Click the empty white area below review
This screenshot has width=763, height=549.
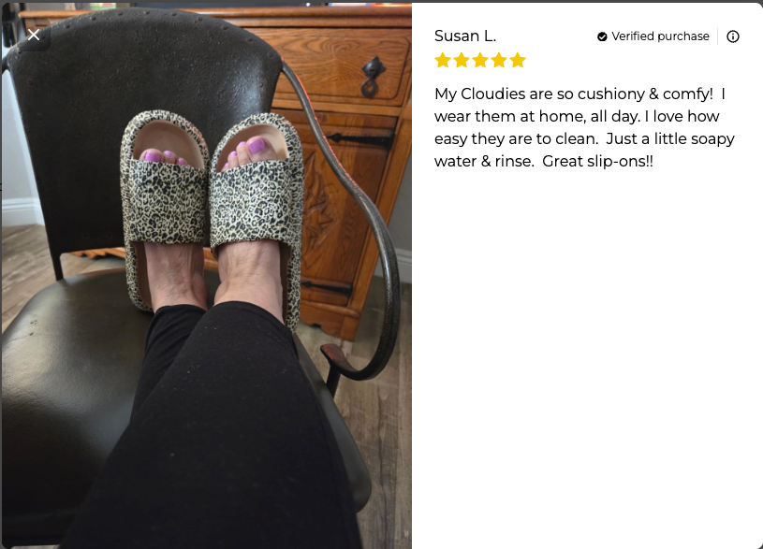(x=586, y=360)
